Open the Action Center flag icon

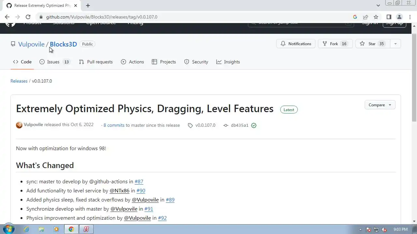coord(368,229)
